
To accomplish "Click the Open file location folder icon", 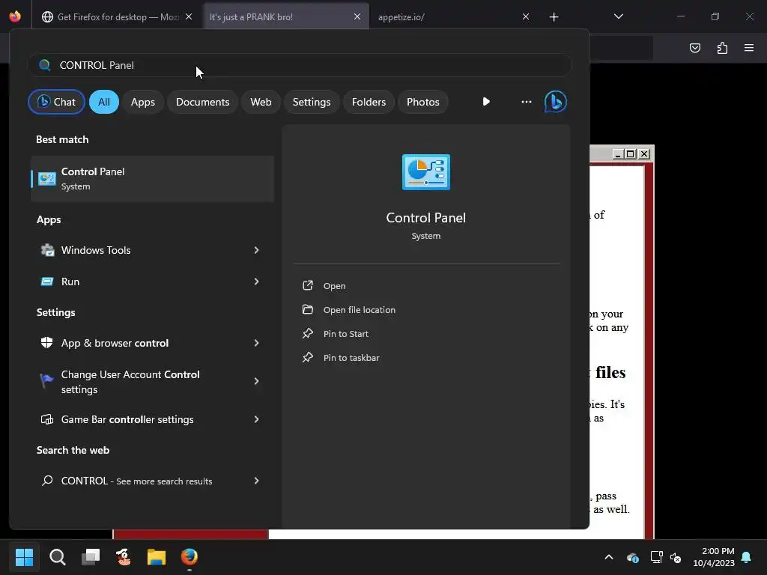I will [x=308, y=309].
